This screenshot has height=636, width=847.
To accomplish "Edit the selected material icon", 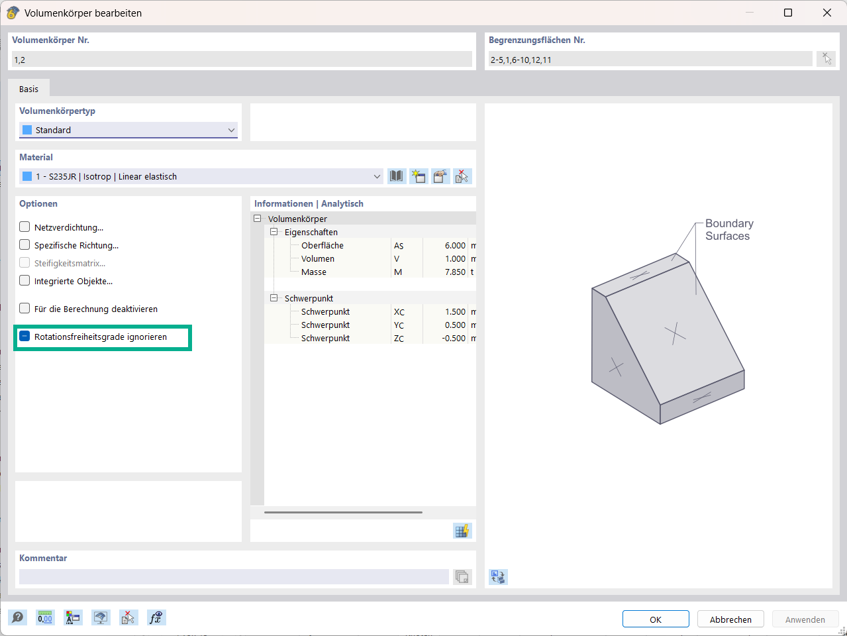I will click(440, 176).
